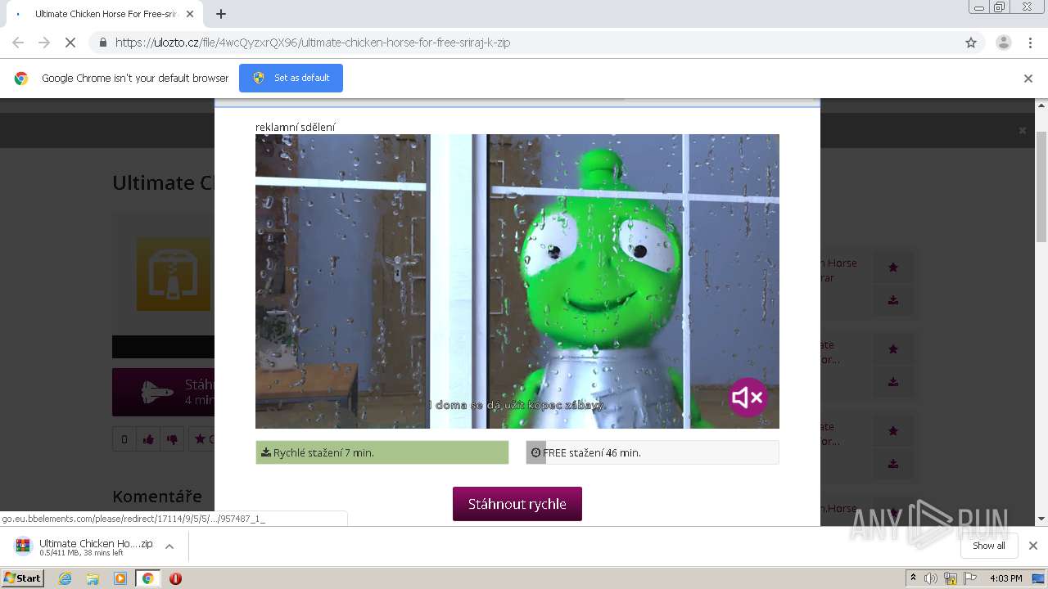Unmute the advertisement video
The image size is (1048, 589).
coord(748,398)
